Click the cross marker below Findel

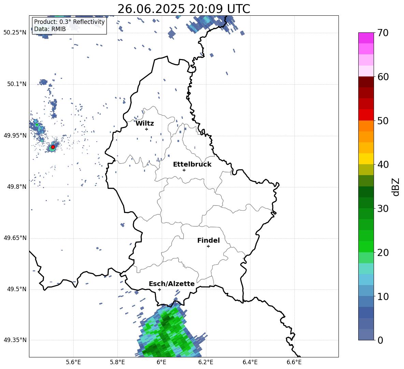click(x=208, y=246)
